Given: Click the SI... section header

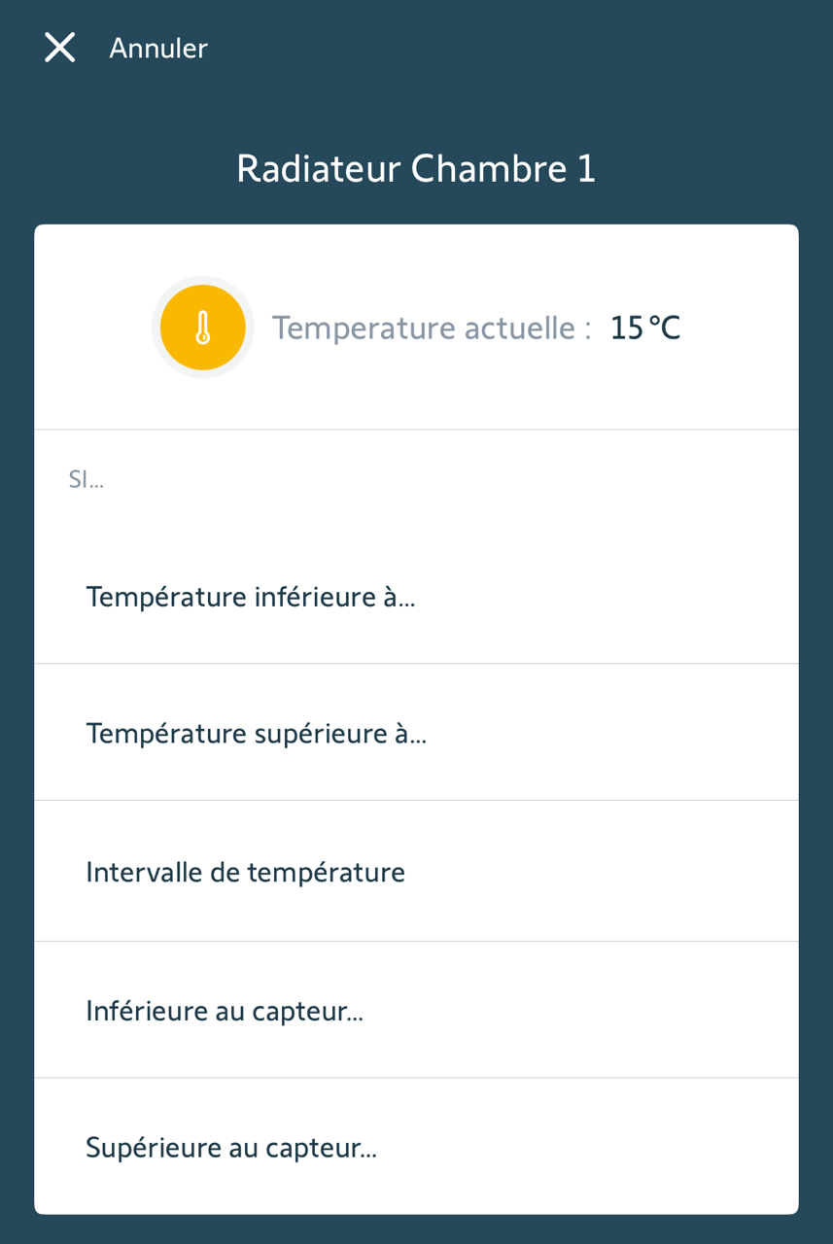Looking at the screenshot, I should pos(86,480).
